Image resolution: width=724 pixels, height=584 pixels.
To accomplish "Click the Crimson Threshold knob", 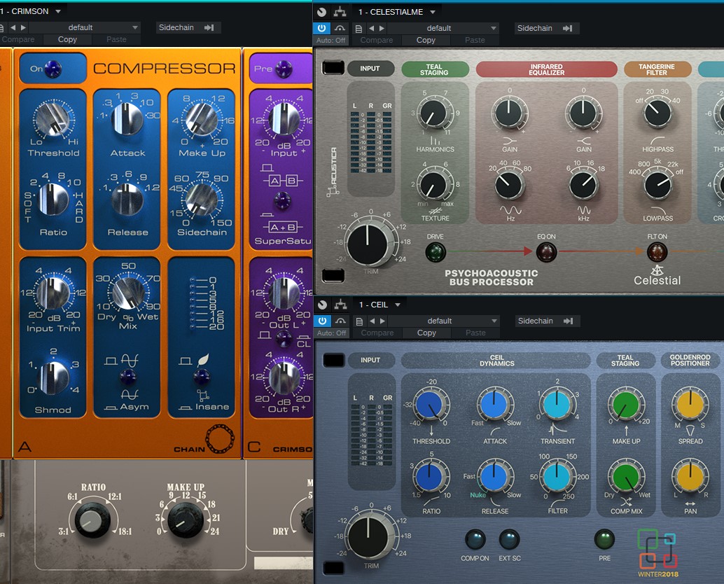I will click(x=53, y=120).
